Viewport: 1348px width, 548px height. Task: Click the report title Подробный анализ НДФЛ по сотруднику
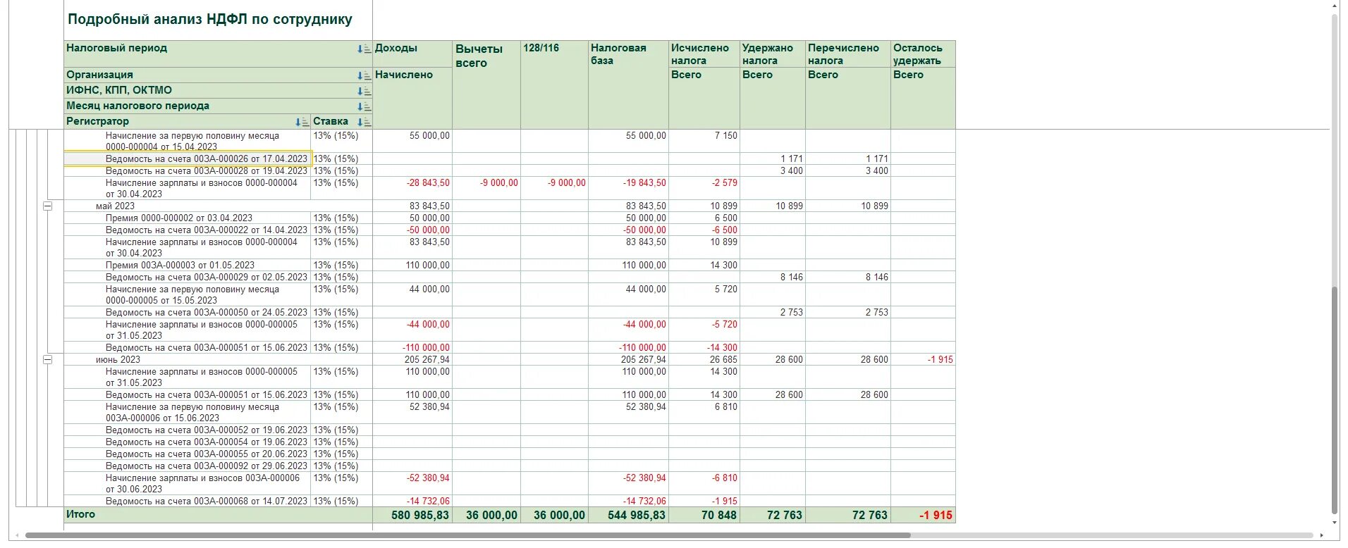pyautogui.click(x=210, y=20)
